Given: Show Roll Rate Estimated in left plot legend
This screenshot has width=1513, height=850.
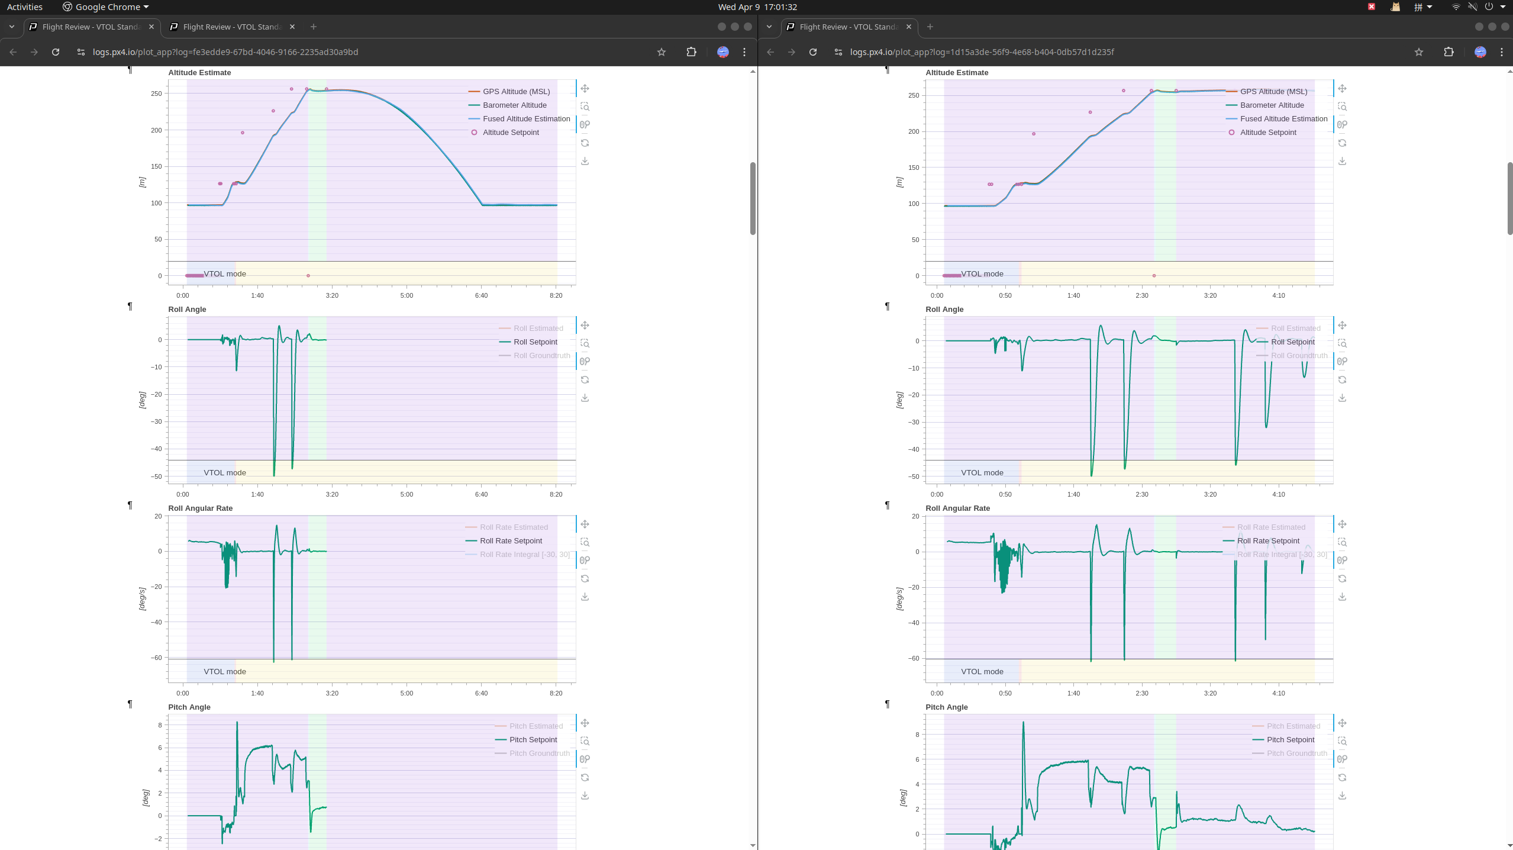Looking at the screenshot, I should coord(507,527).
